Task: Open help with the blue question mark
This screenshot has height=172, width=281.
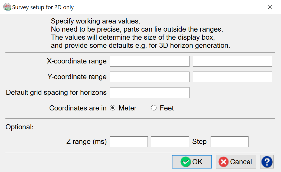Action: click(x=267, y=162)
